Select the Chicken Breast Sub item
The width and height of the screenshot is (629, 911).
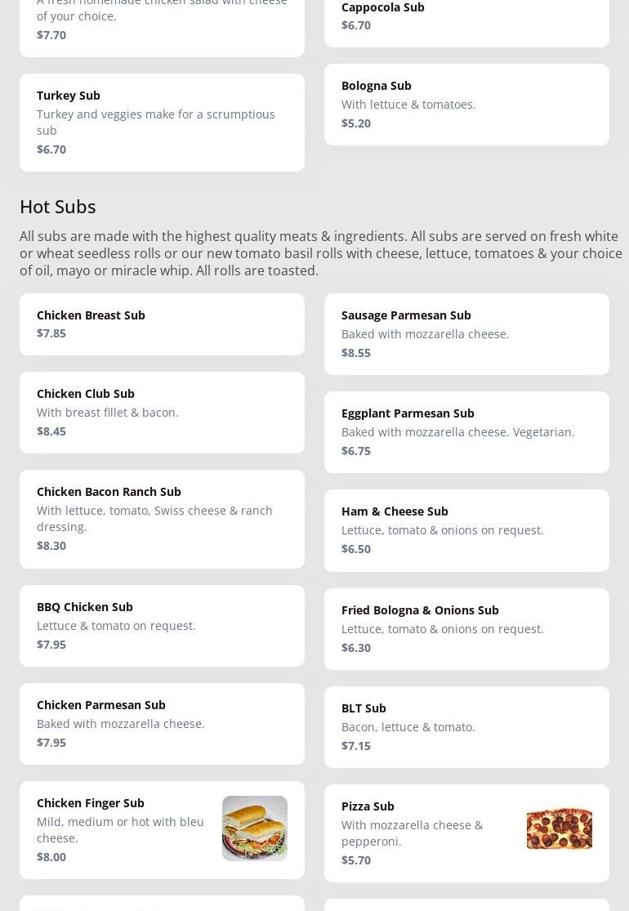tap(91, 315)
